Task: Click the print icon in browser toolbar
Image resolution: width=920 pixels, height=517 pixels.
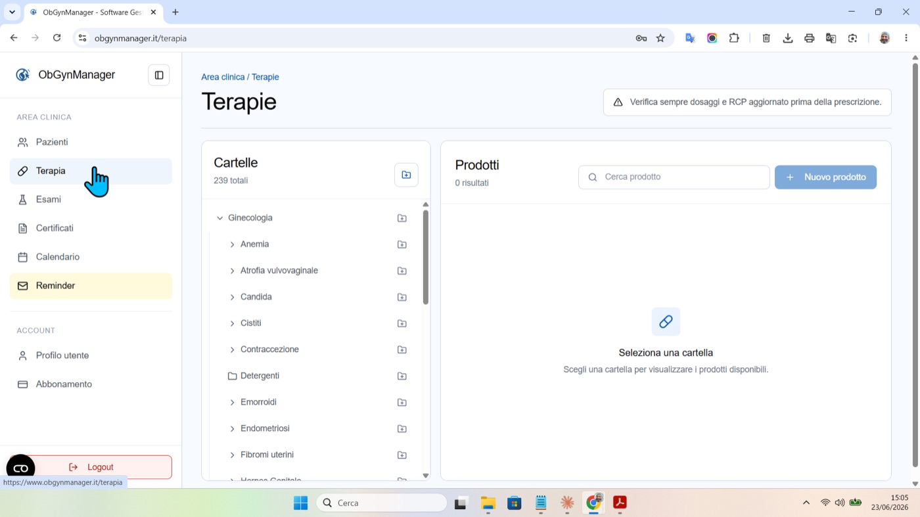Action: 809,38
